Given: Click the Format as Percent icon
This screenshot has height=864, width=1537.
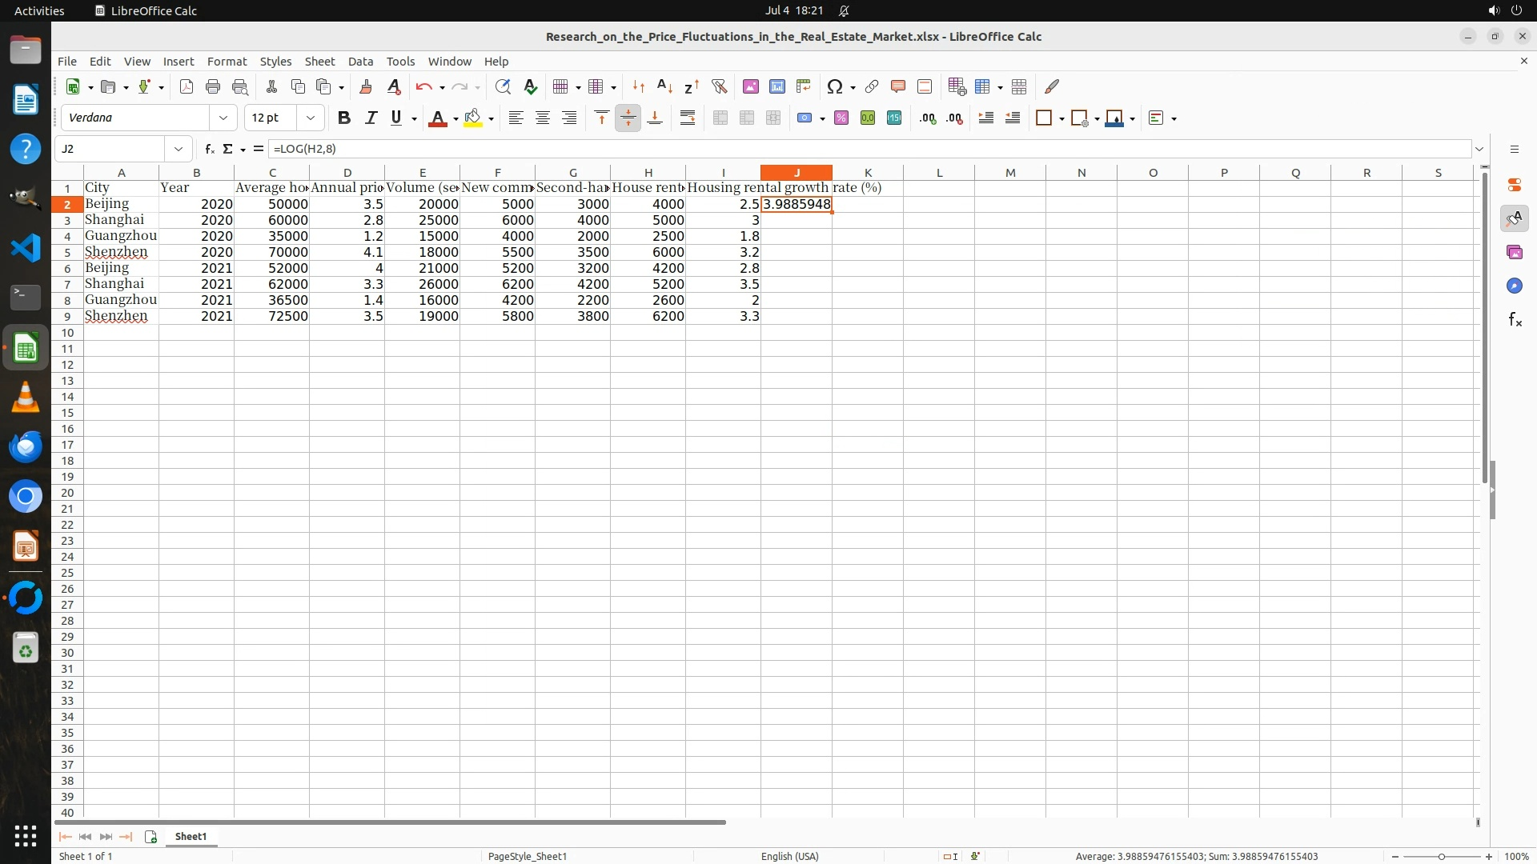Looking at the screenshot, I should (x=841, y=118).
